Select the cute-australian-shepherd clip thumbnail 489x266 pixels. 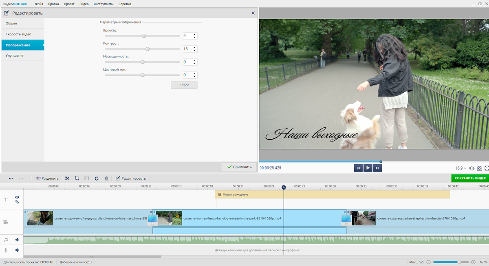click(363, 218)
